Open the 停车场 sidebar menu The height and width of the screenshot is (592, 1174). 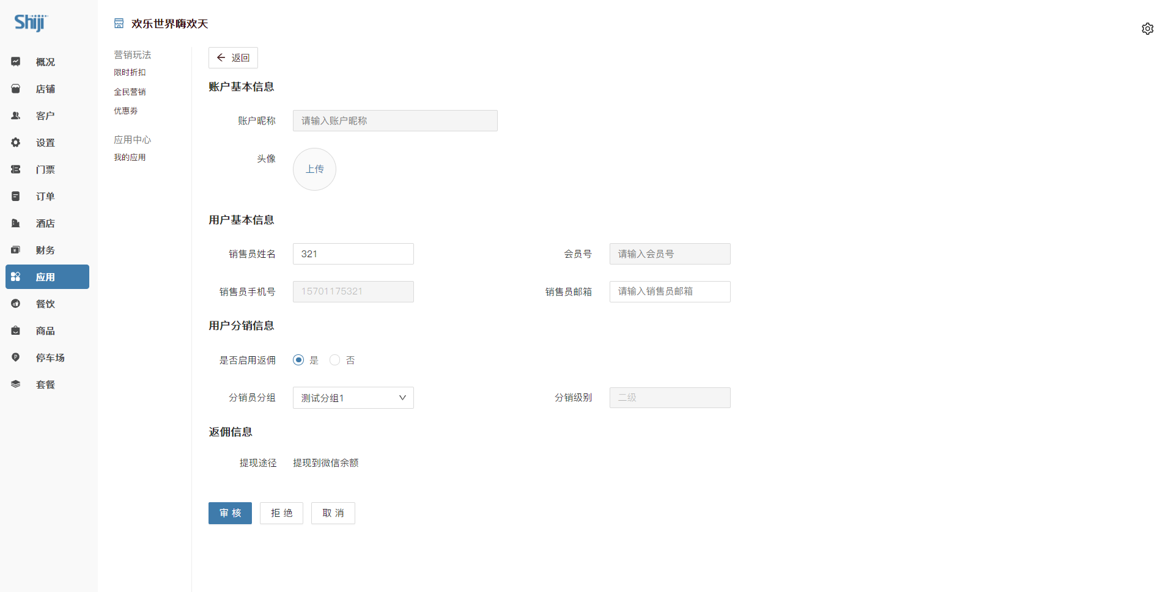tap(47, 357)
